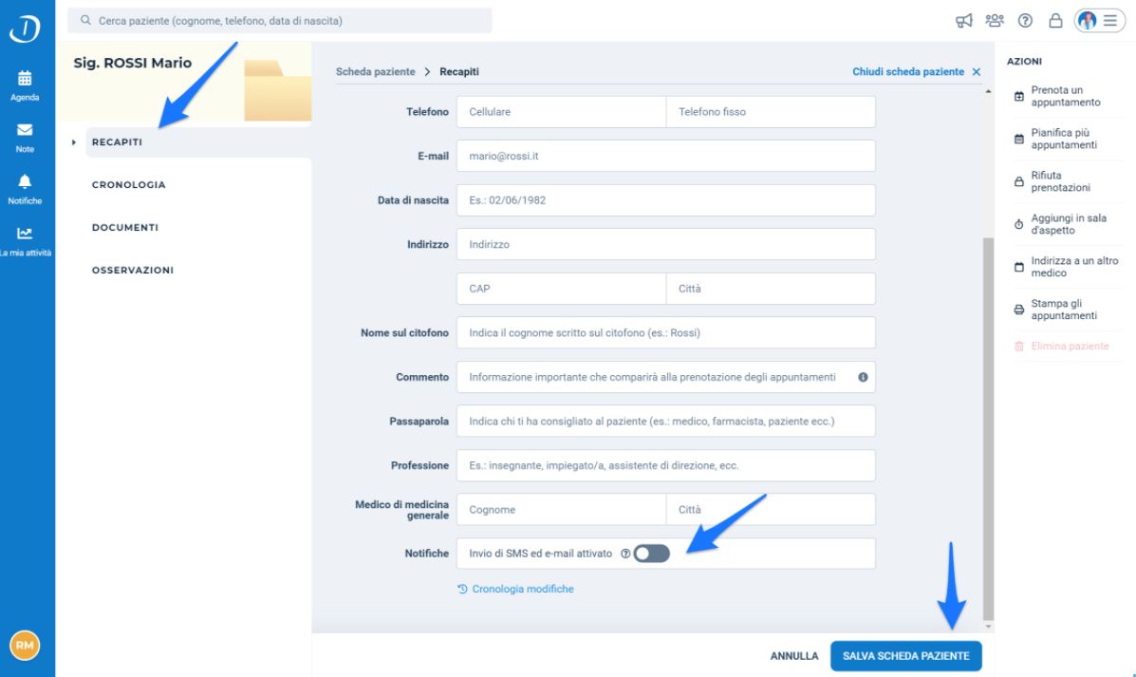Select the Cronologia tab
Image resolution: width=1136 pixels, height=677 pixels.
coord(128,185)
